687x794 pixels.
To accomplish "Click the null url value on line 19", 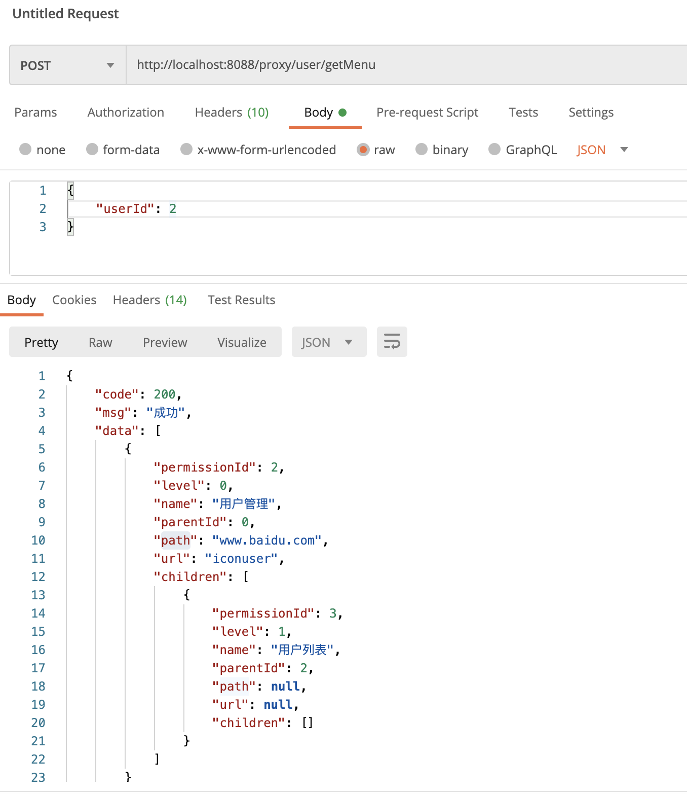I will [278, 704].
